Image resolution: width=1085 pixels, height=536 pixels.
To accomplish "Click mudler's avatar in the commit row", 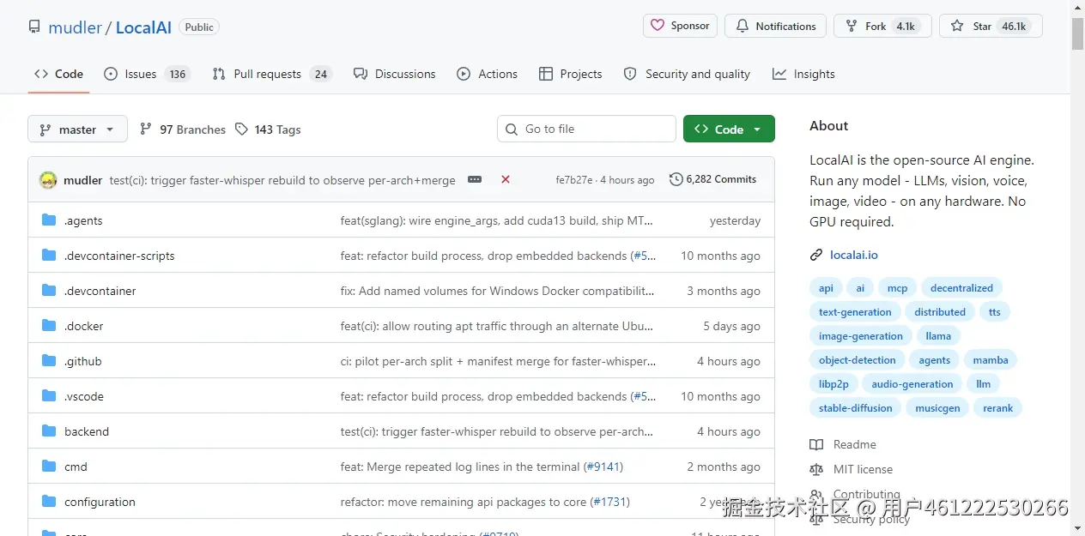I will (x=48, y=180).
